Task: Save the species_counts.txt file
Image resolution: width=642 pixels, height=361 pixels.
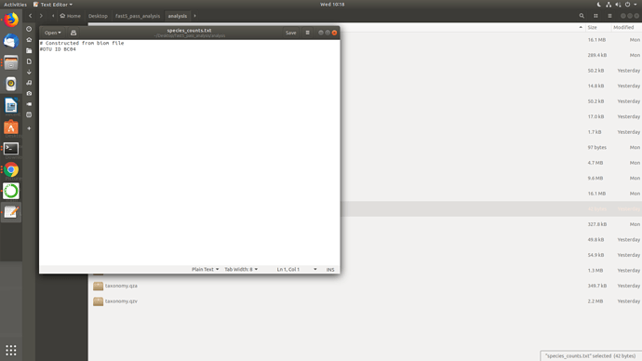Action: pos(290,33)
